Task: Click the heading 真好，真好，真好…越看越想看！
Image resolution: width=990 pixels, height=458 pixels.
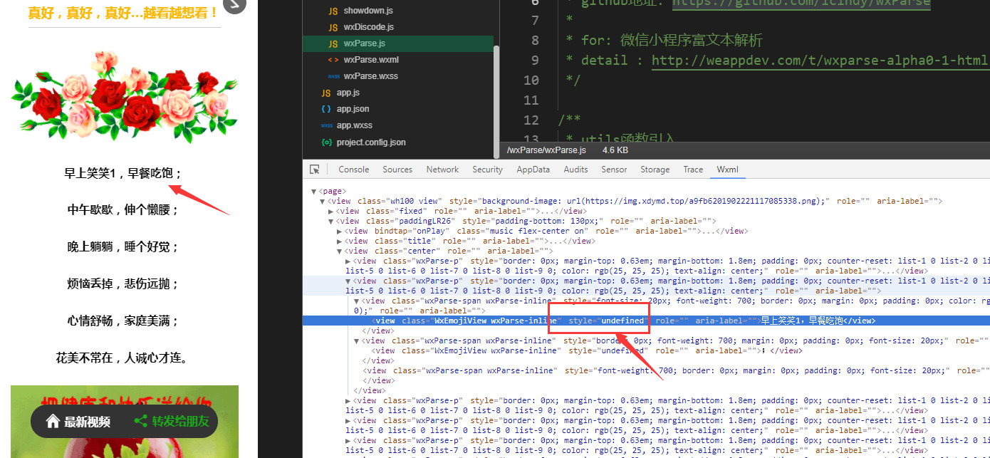Action: (124, 13)
